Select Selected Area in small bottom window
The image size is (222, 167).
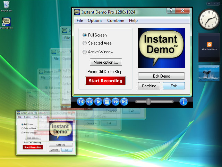tap(28, 128)
